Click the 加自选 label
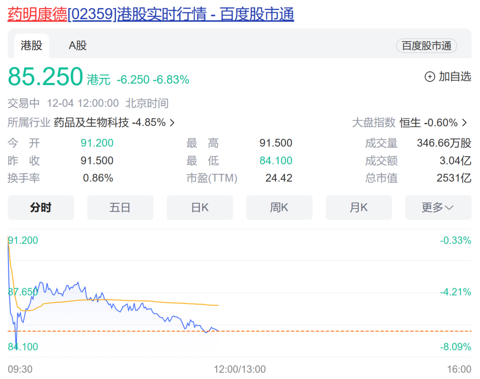480x379 pixels. click(x=455, y=77)
